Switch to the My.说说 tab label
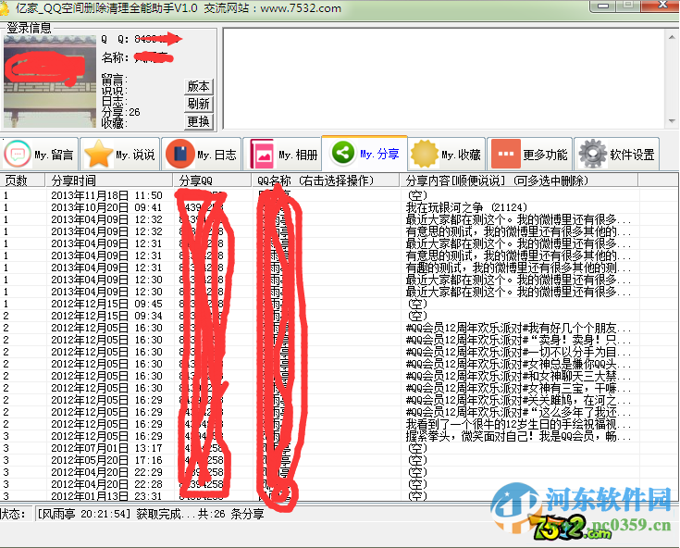 [135, 155]
